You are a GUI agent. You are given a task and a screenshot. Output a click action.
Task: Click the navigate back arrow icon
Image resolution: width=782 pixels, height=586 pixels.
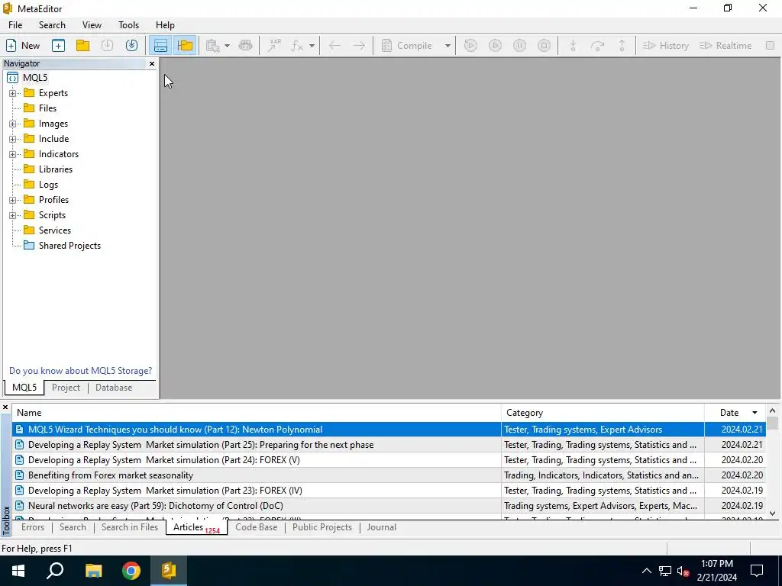click(x=334, y=45)
